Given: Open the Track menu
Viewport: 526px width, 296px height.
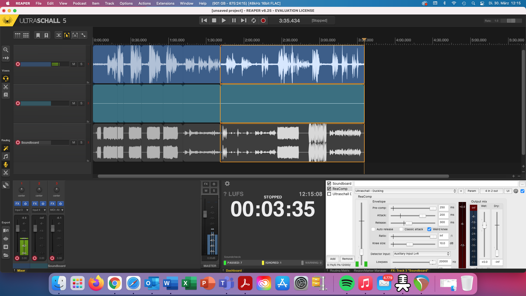Looking at the screenshot, I should point(109,3).
